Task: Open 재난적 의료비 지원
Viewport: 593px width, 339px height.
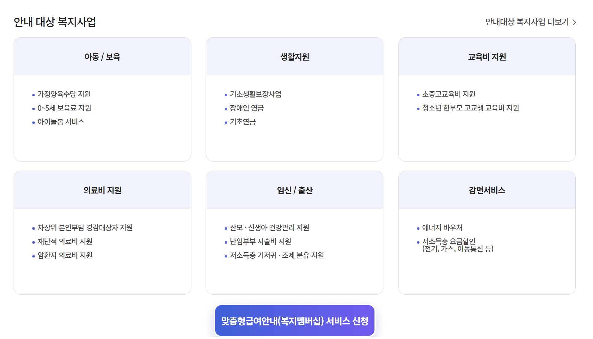Action: tap(66, 241)
